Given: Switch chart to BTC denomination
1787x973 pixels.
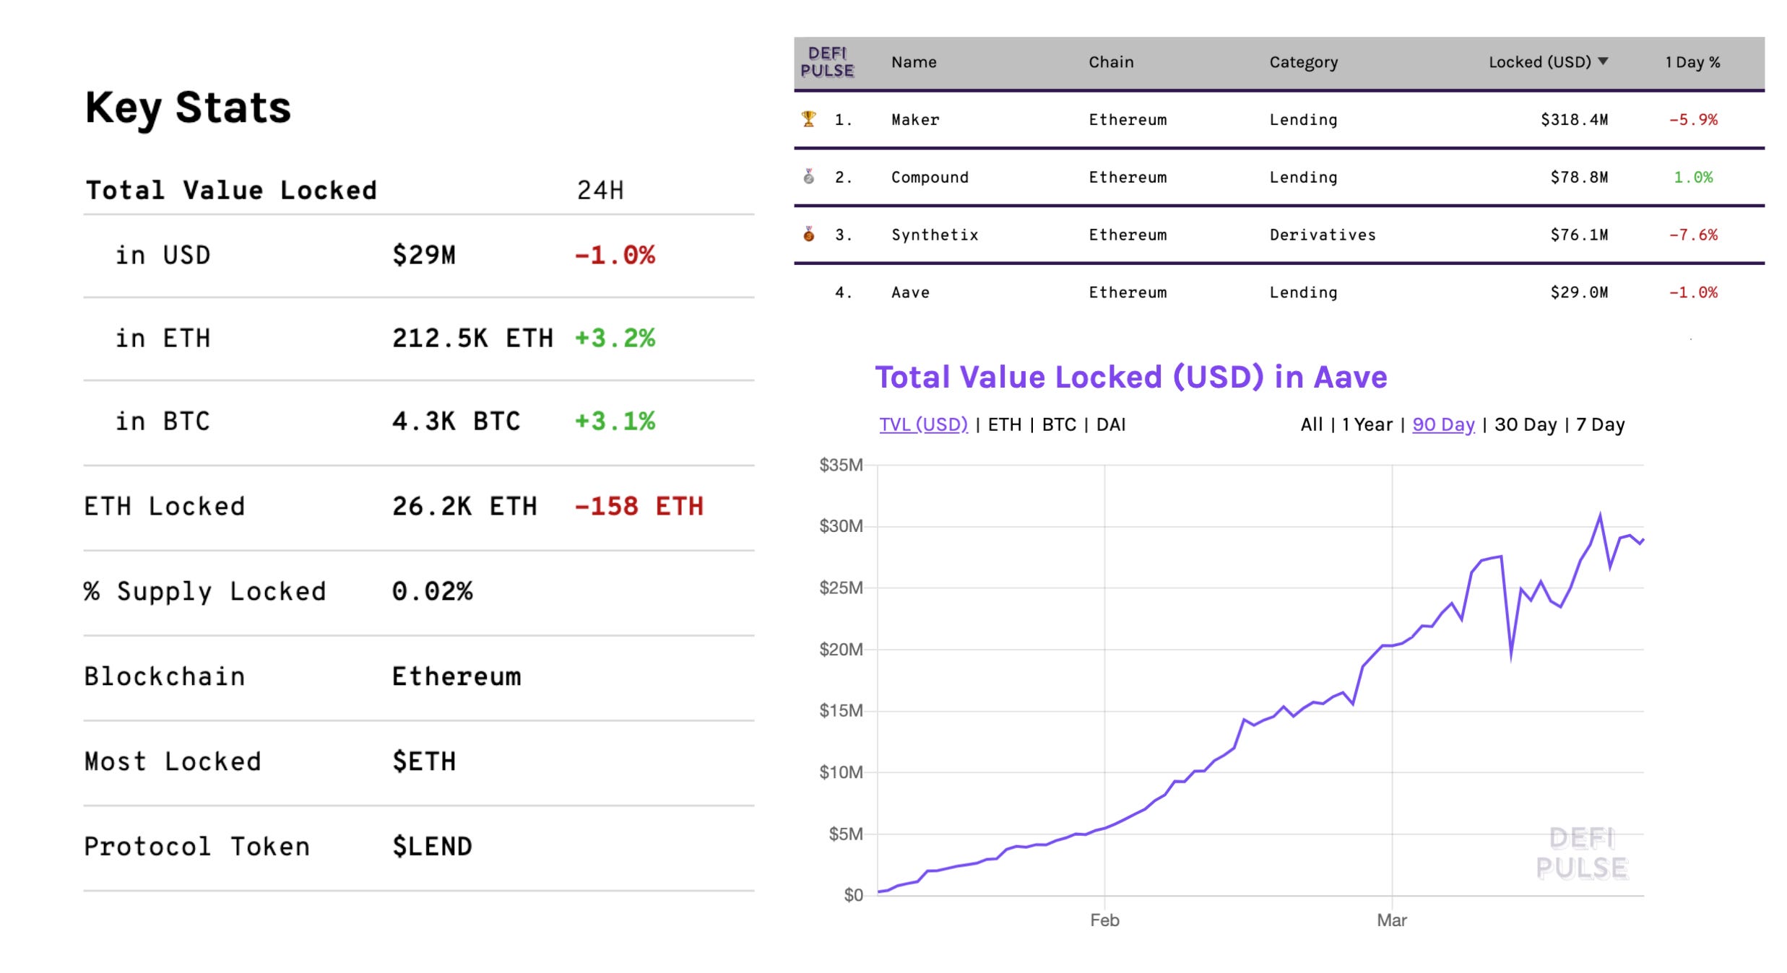Looking at the screenshot, I should (x=1058, y=424).
